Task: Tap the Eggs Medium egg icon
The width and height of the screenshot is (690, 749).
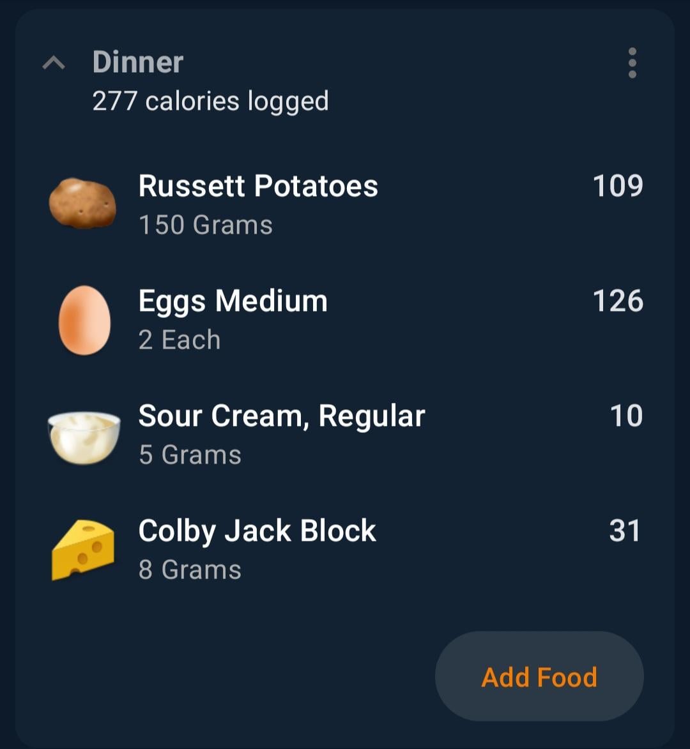Action: click(84, 320)
